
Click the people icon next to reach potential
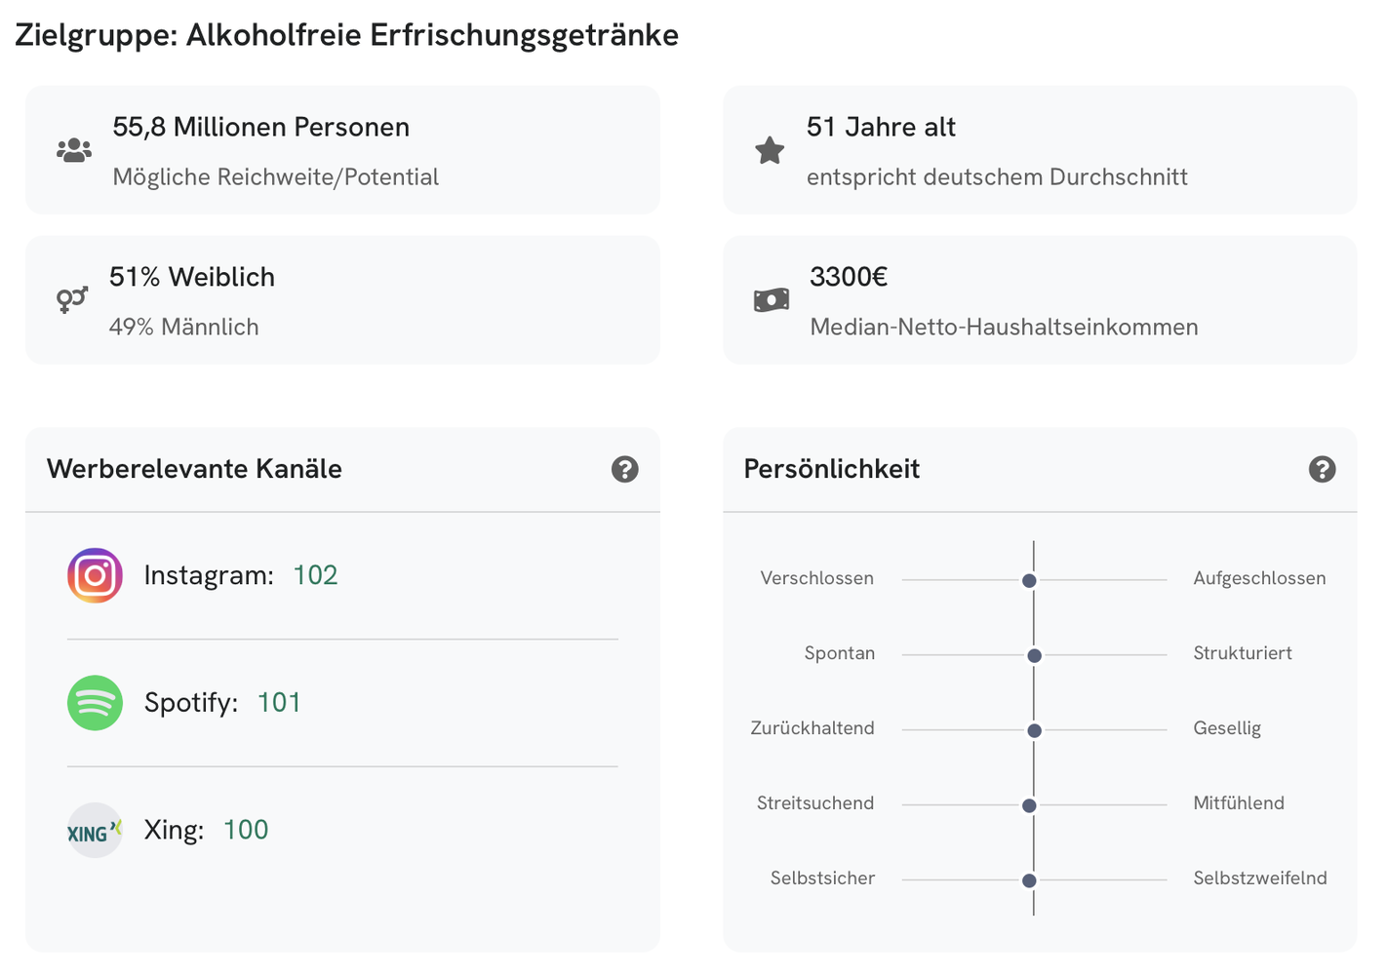pyautogui.click(x=74, y=150)
